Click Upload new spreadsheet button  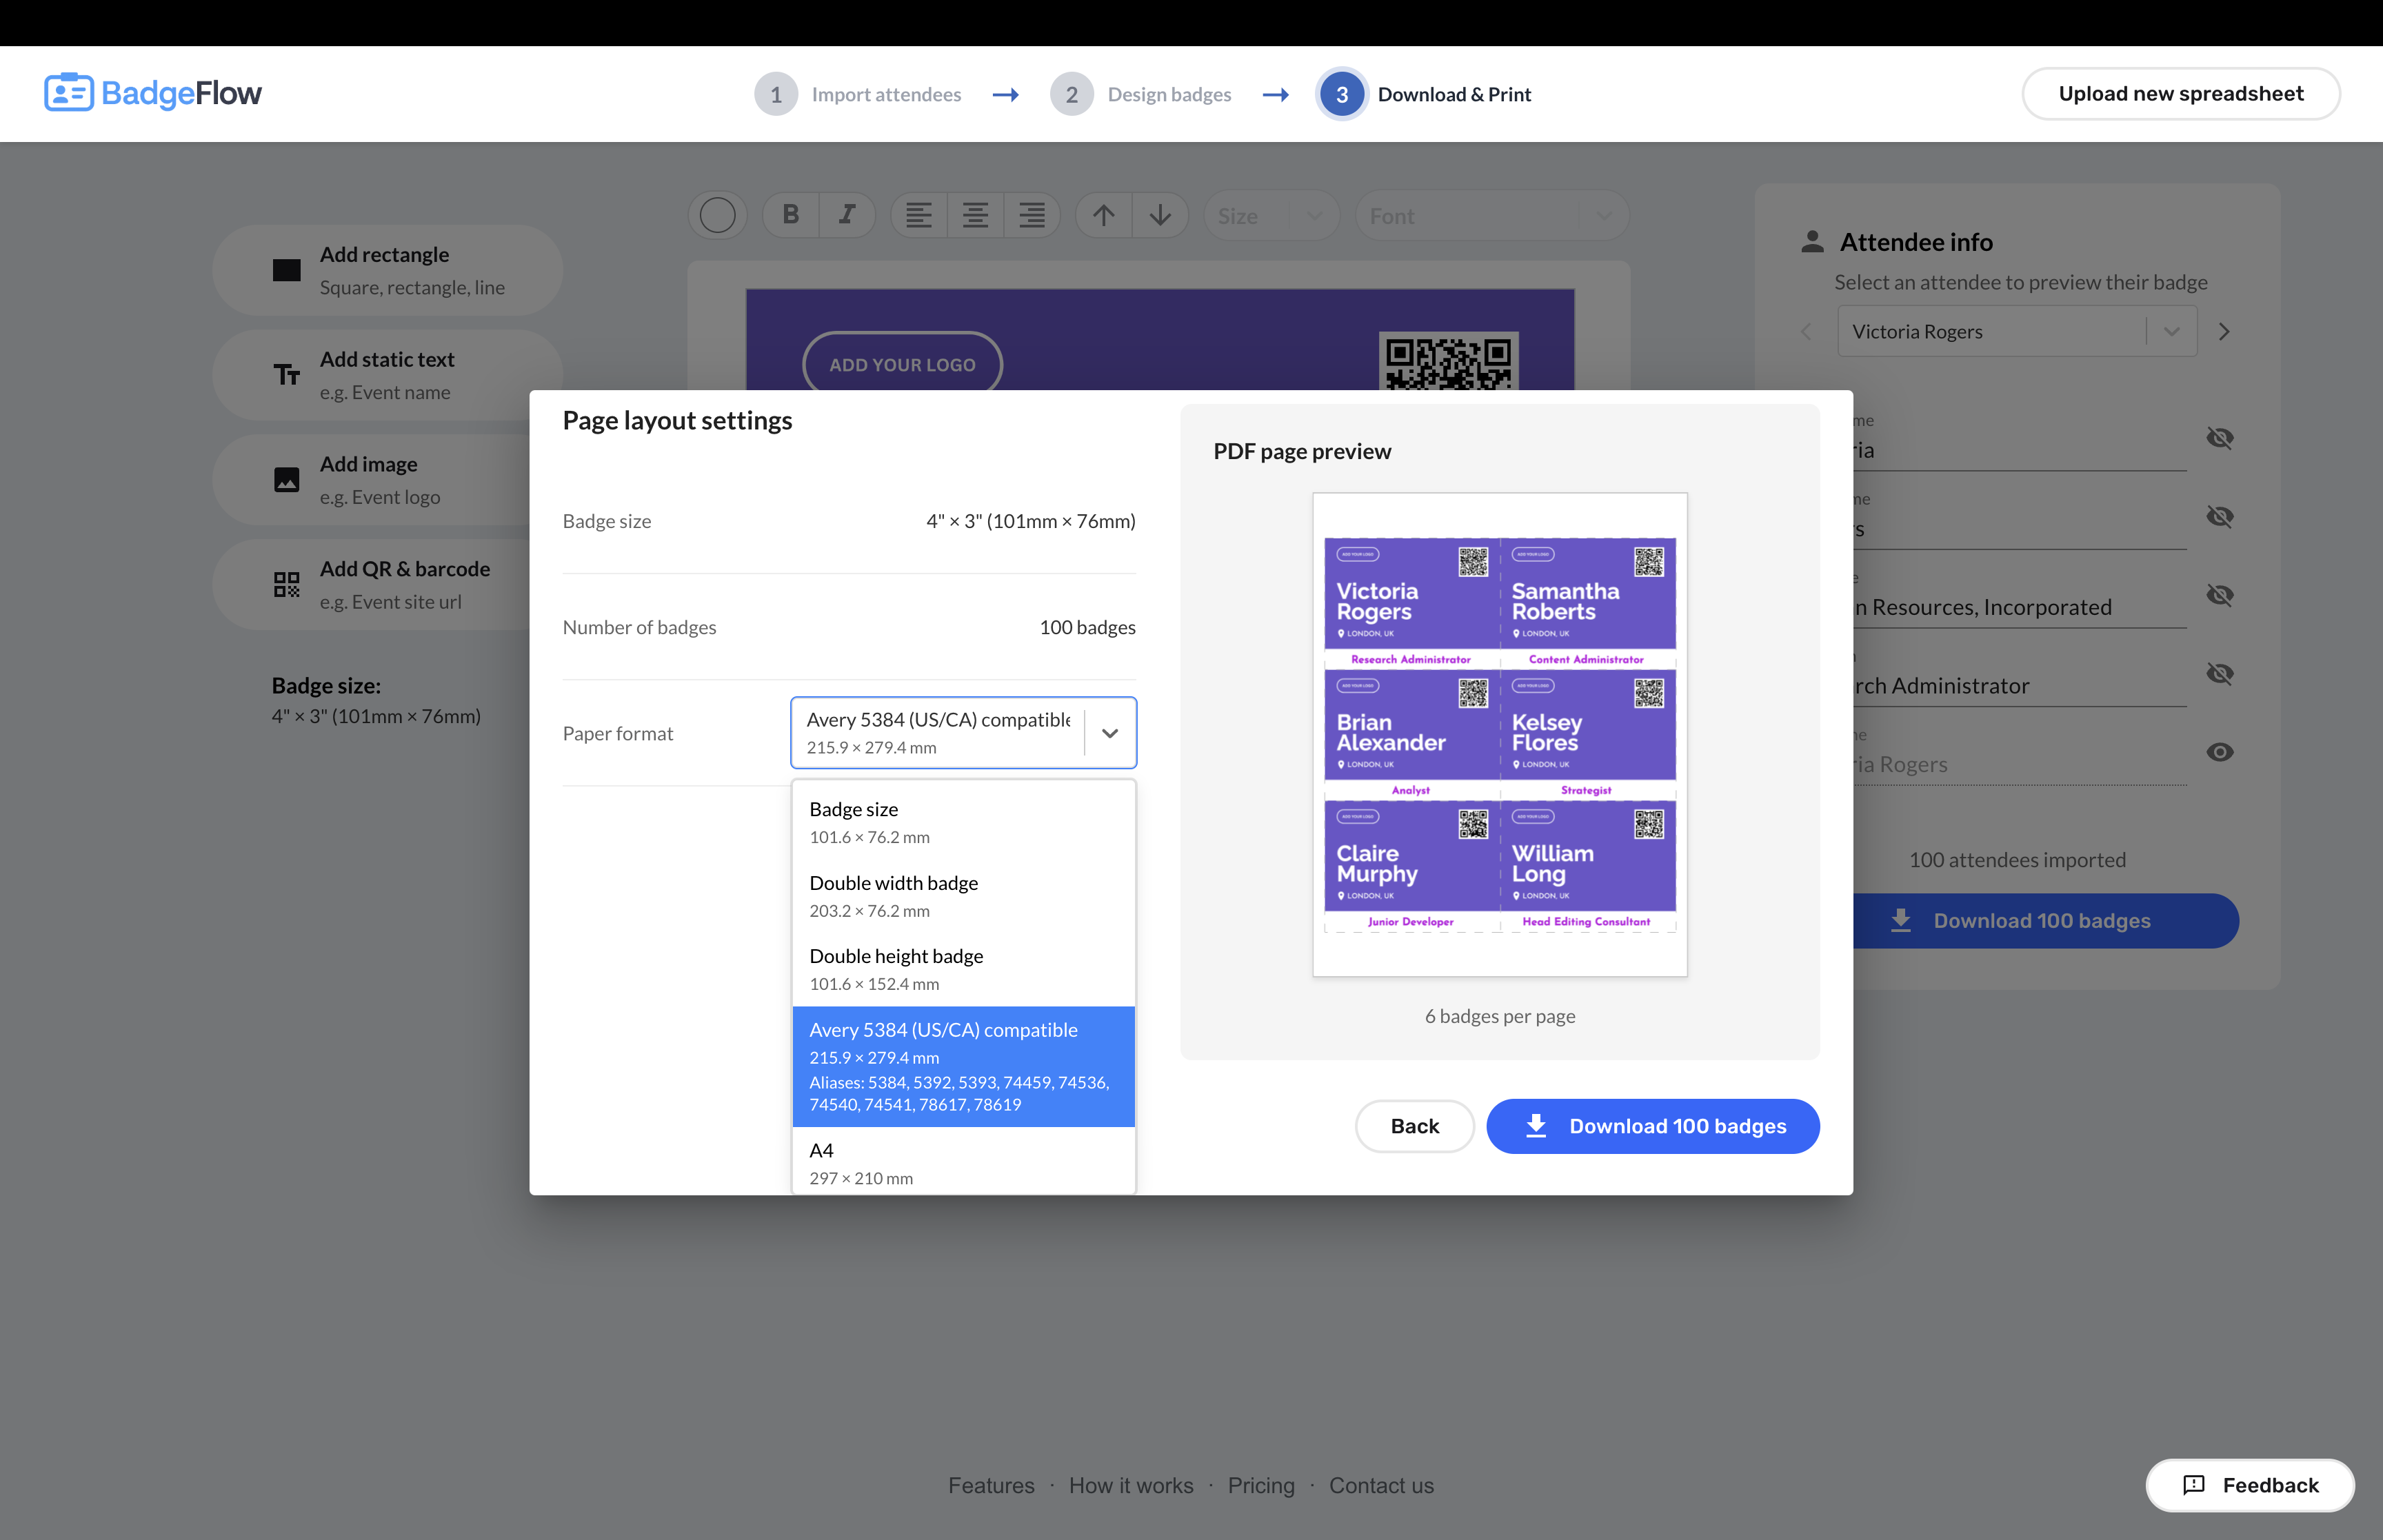(2180, 94)
